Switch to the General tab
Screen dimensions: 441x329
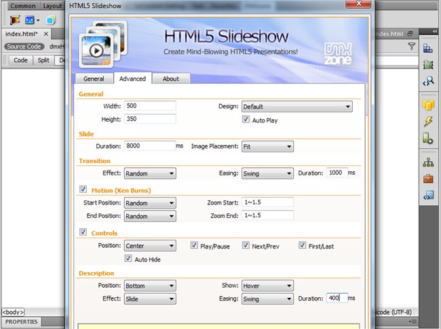coord(94,79)
